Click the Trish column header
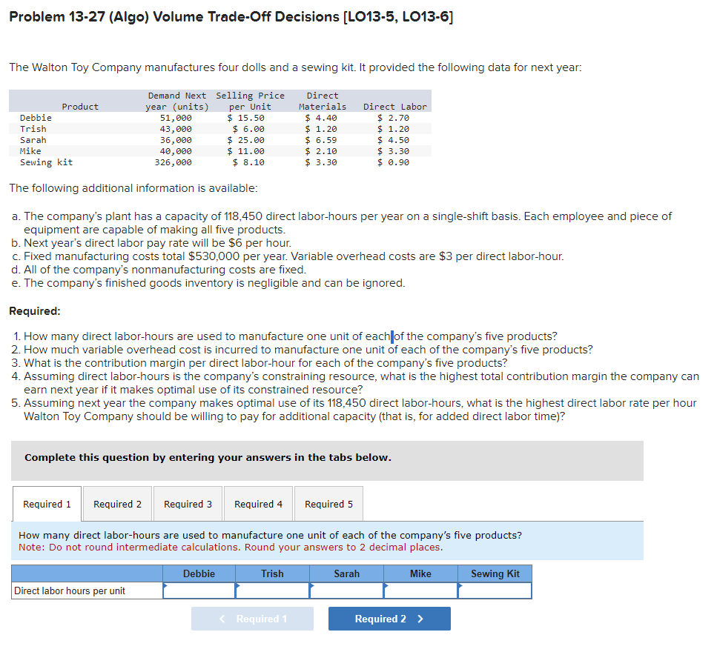Screen dimensions: 717x672 point(272,573)
